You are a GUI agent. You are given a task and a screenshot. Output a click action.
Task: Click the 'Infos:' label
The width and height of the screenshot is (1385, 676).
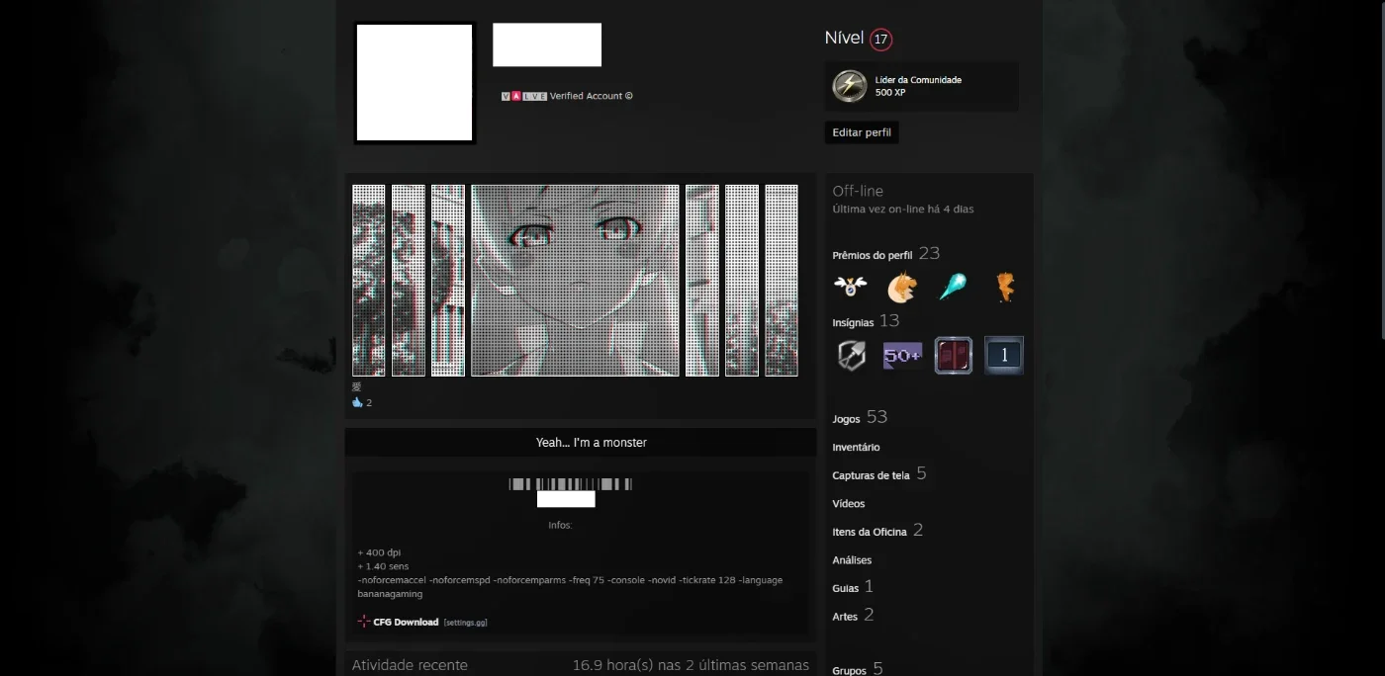coord(560,525)
